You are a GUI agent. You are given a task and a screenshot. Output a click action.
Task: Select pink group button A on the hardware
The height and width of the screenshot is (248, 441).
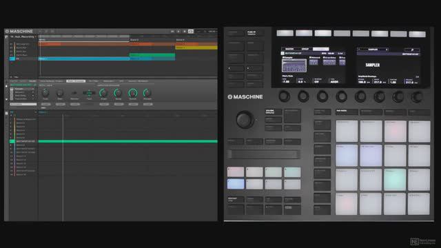click(236, 172)
